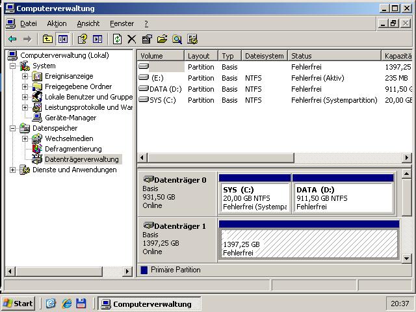Click the Properties toolbar icon

[147, 39]
